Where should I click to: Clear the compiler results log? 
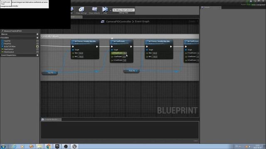coord(196,141)
